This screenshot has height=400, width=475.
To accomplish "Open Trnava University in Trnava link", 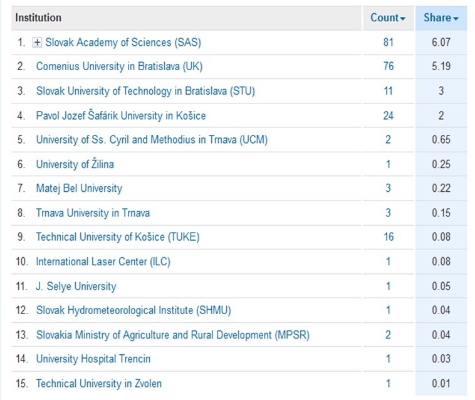I will (93, 213).
